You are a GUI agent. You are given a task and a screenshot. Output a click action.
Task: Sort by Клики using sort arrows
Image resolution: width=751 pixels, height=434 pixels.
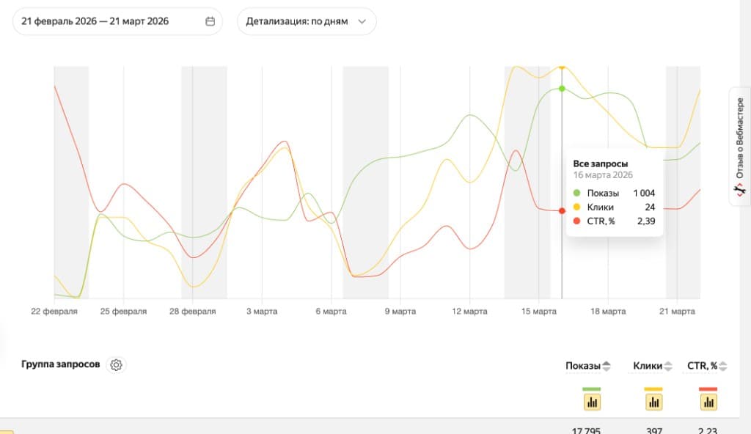(668, 367)
